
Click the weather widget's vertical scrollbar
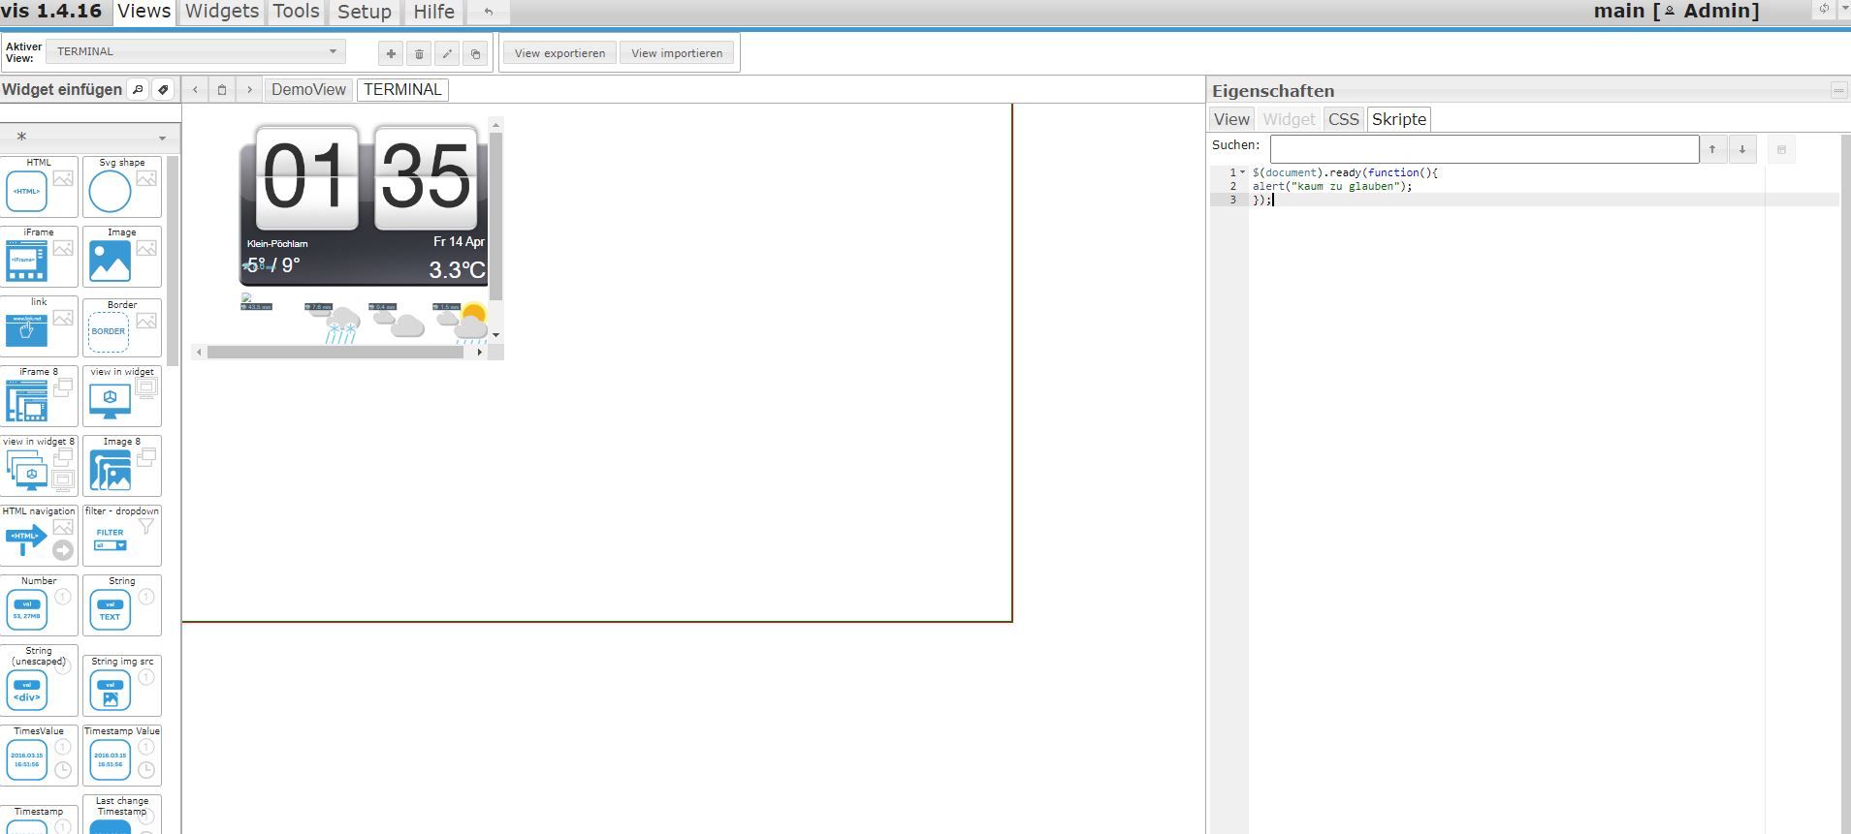click(496, 216)
